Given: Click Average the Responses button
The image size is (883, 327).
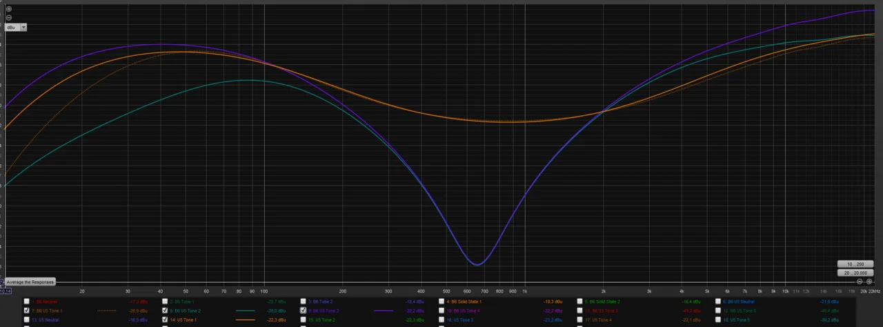Looking at the screenshot, I should point(30,281).
